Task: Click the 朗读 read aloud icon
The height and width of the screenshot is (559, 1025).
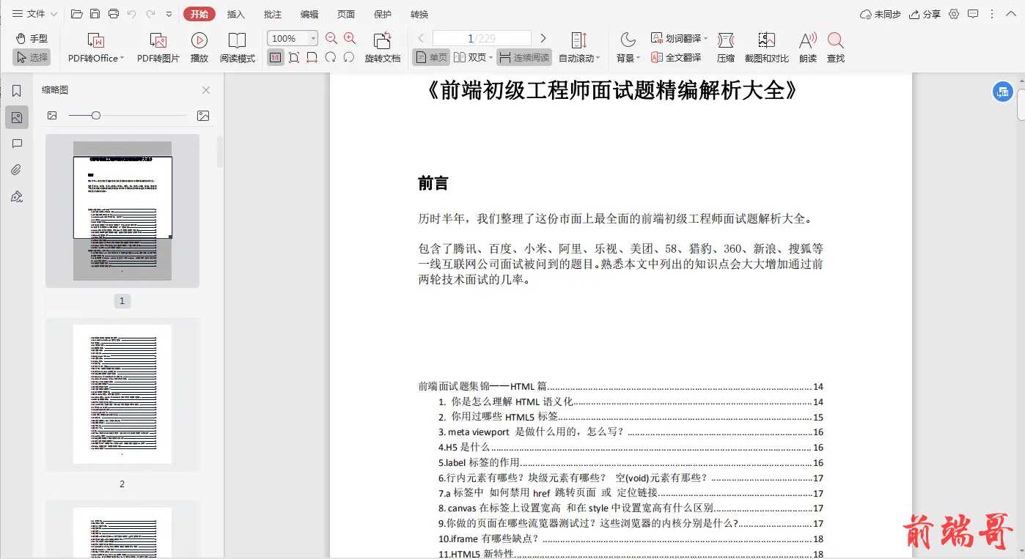Action: coord(808,40)
